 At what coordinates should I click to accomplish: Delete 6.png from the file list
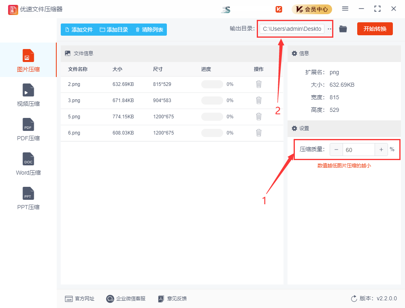click(259, 133)
